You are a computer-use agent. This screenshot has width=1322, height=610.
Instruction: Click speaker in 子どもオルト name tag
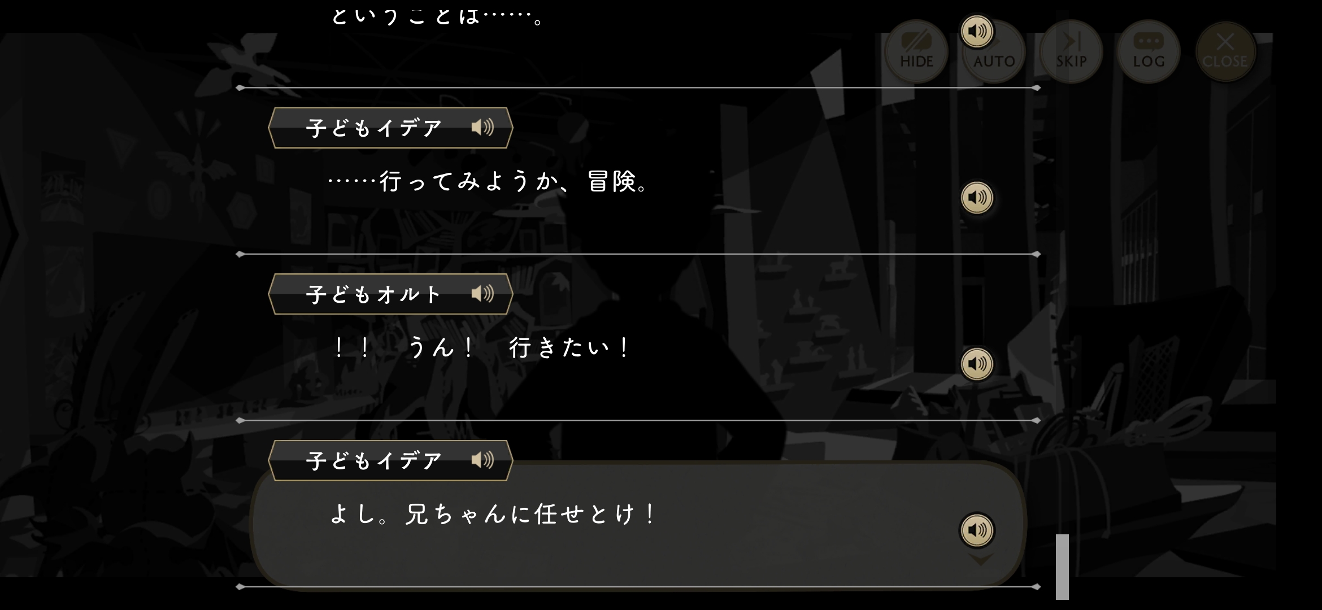click(482, 294)
